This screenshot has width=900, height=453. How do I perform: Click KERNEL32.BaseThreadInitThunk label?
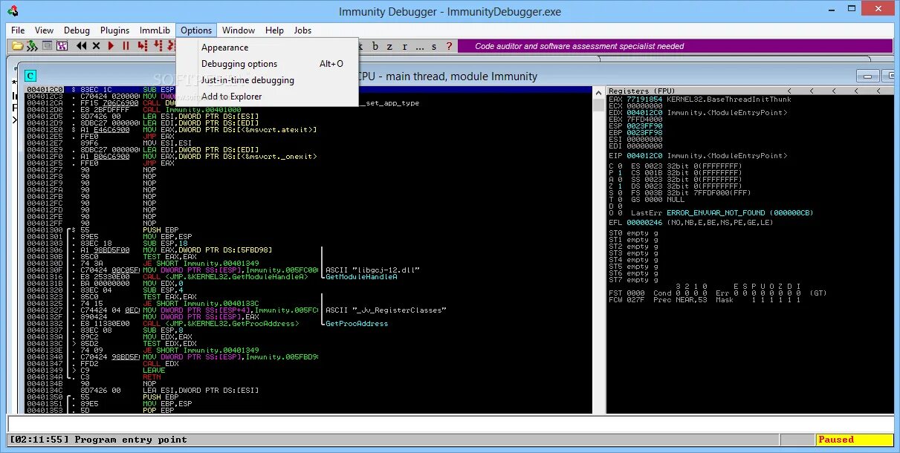tap(729, 100)
